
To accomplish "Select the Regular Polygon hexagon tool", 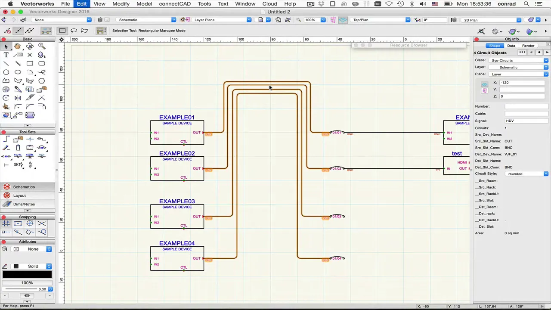I will click(42, 81).
